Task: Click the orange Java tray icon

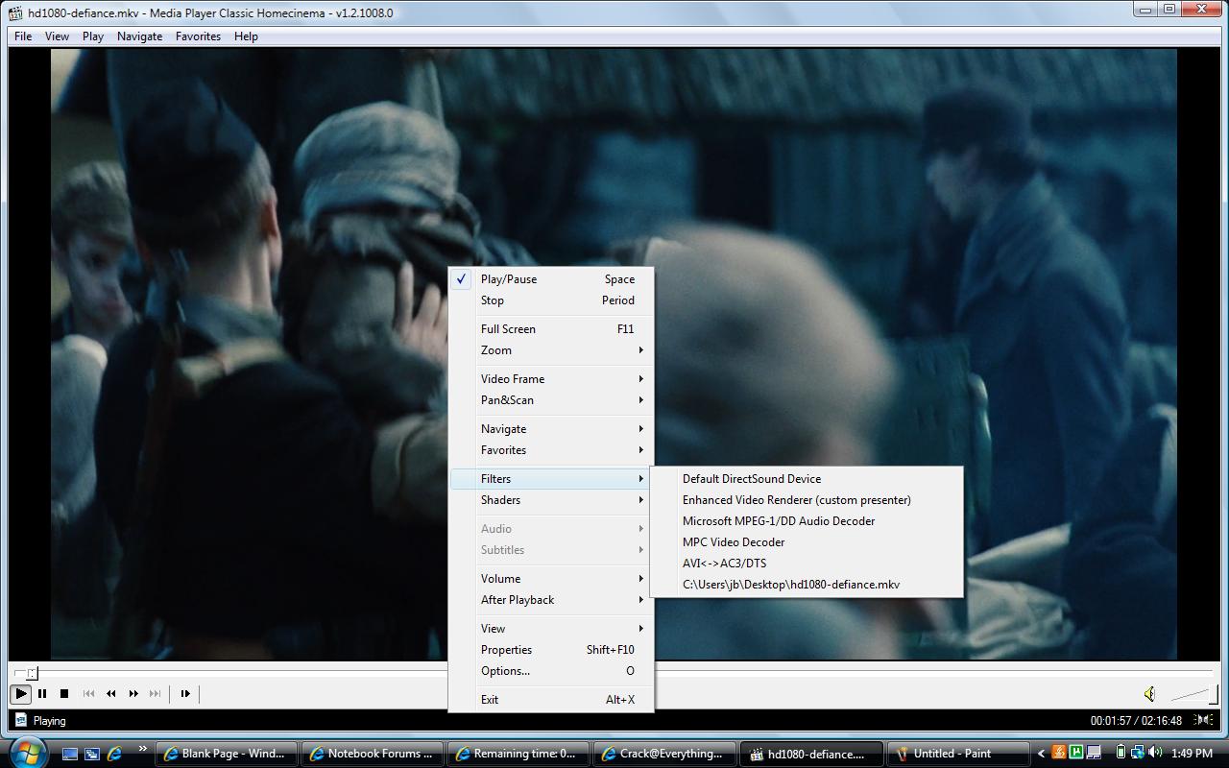Action: (1060, 753)
